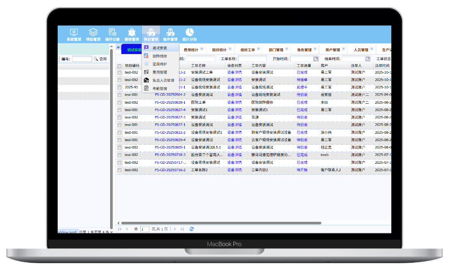The height and width of the screenshot is (271, 449).
Task: Toggle the select-all checkbox in table header
Action: (x=119, y=66)
